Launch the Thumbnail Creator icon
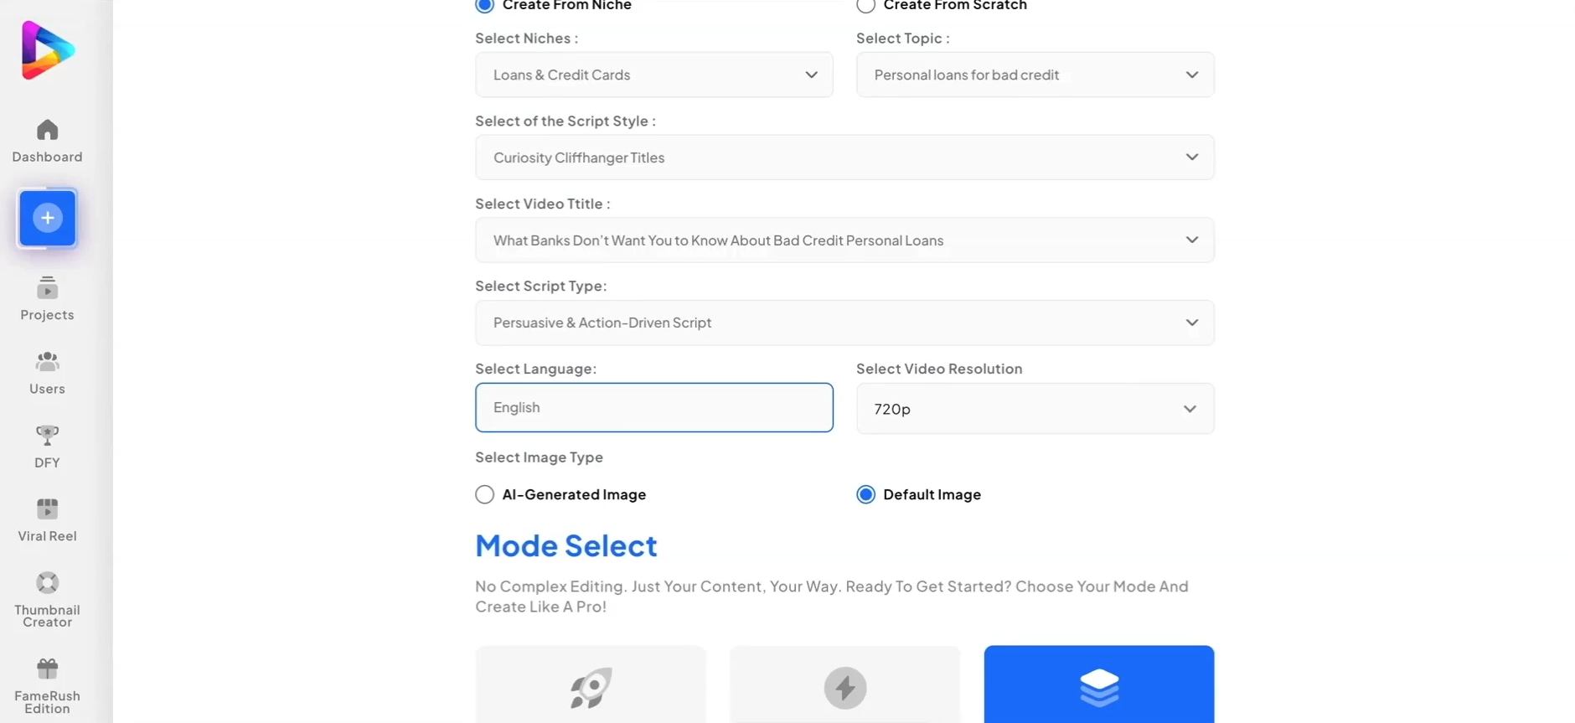This screenshot has width=1575, height=723. click(47, 583)
